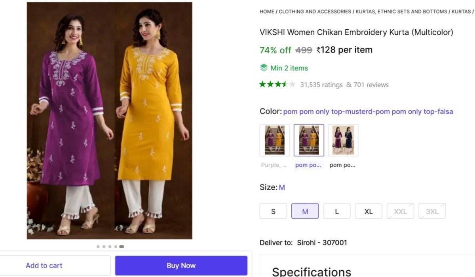Select size XL
This screenshot has width=475, height=277.
[369, 211]
